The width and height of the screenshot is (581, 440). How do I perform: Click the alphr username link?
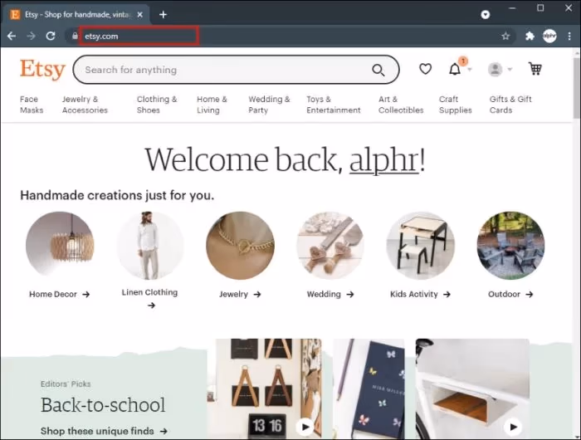pyautogui.click(x=383, y=159)
